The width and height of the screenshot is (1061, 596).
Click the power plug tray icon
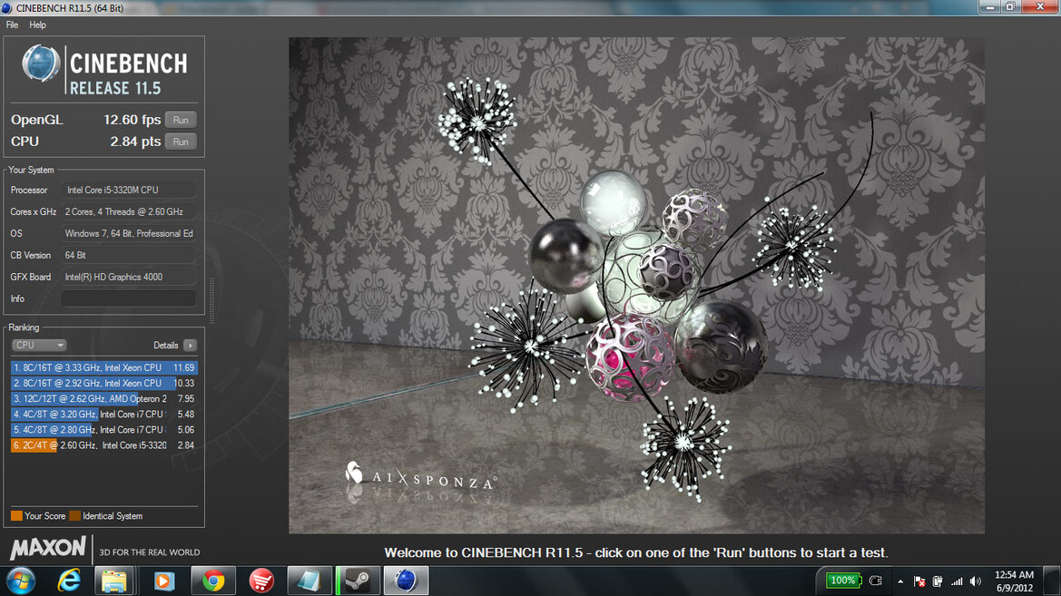tap(876, 581)
